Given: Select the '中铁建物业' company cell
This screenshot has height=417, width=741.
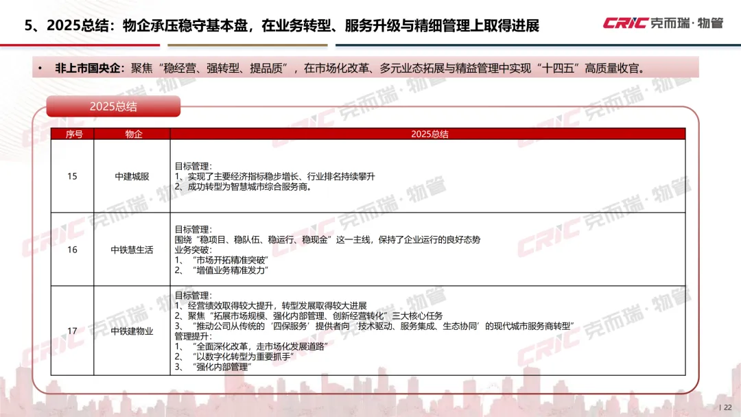Looking at the screenshot, I should (x=132, y=331).
